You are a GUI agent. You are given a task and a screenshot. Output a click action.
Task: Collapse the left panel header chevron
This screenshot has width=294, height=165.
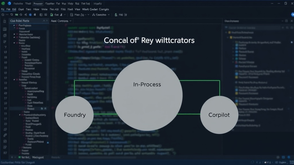(x=44, y=21)
